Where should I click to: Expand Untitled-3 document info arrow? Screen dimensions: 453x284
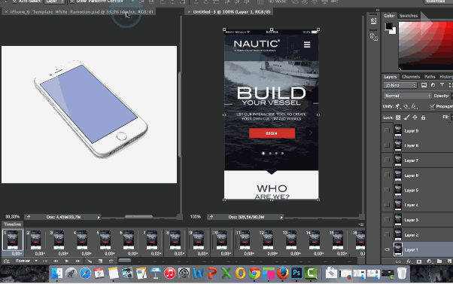281,217
